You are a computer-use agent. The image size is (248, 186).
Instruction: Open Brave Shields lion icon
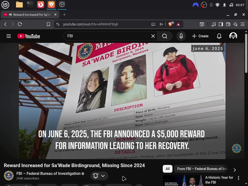tap(171, 24)
